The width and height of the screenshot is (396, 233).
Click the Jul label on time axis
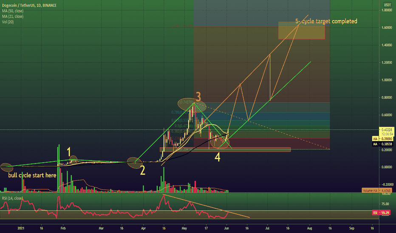267,228
